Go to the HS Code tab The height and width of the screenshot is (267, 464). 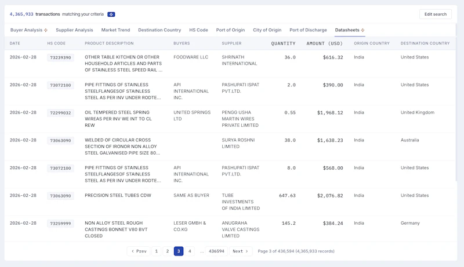198,30
